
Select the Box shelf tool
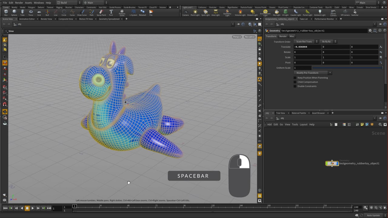coord(6,12)
